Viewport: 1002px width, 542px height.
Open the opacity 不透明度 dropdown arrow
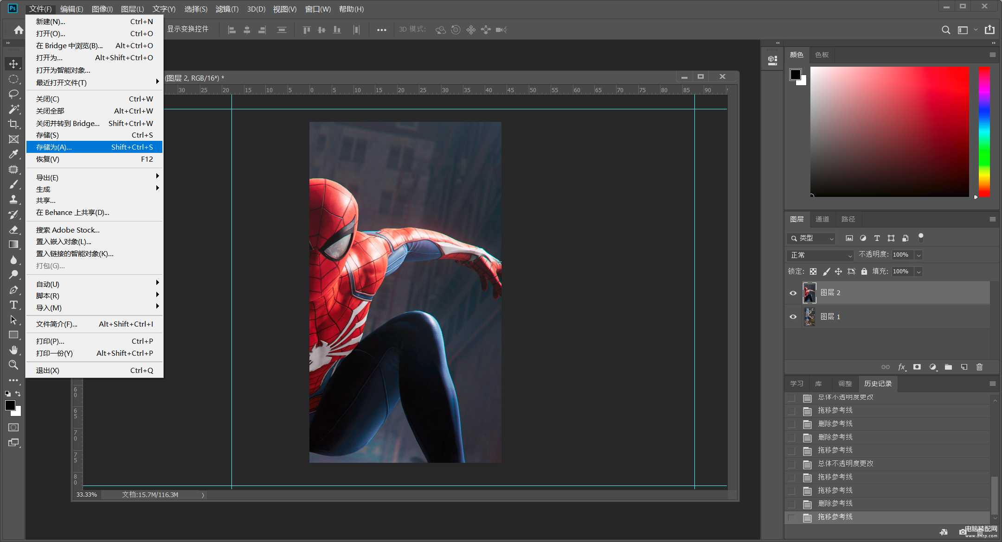(x=918, y=255)
